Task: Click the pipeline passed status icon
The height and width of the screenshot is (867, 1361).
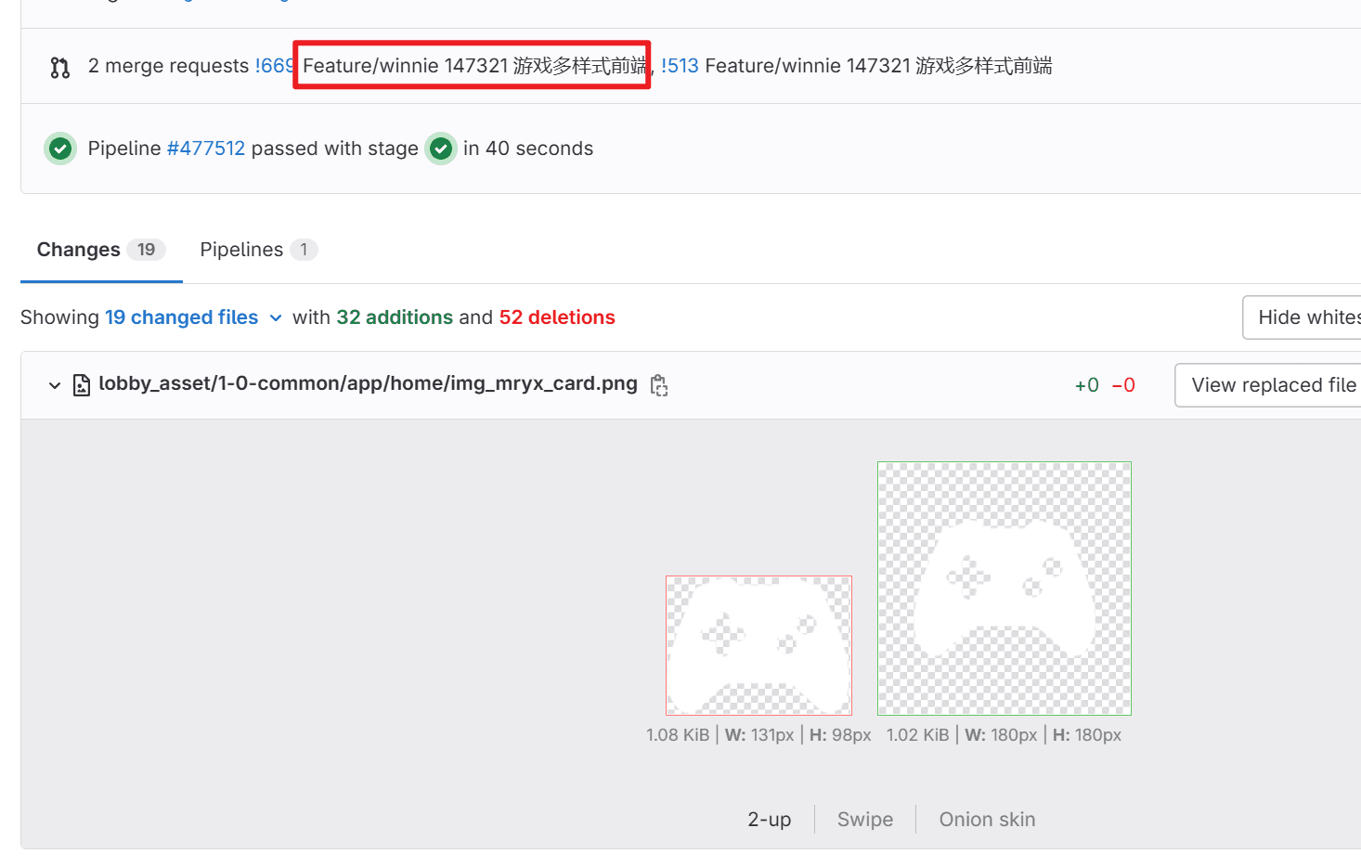Action: tap(60, 149)
